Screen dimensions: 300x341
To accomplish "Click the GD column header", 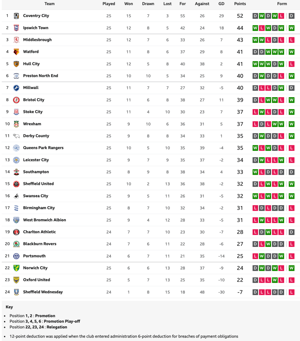I will (x=221, y=4).
